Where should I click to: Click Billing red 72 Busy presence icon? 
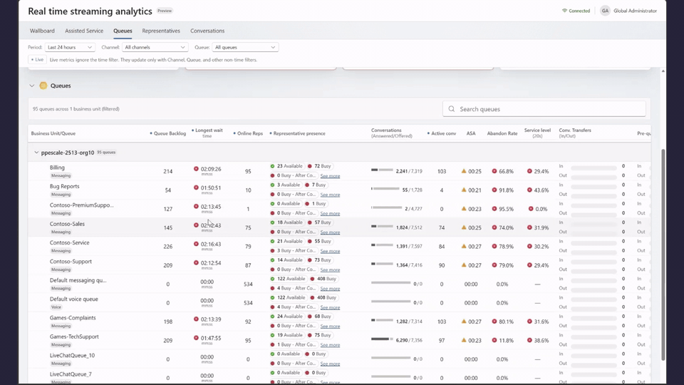pyautogui.click(x=310, y=166)
